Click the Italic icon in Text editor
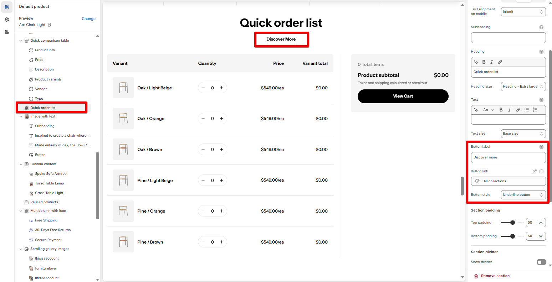Image resolution: width=552 pixels, height=282 pixels. (x=509, y=110)
